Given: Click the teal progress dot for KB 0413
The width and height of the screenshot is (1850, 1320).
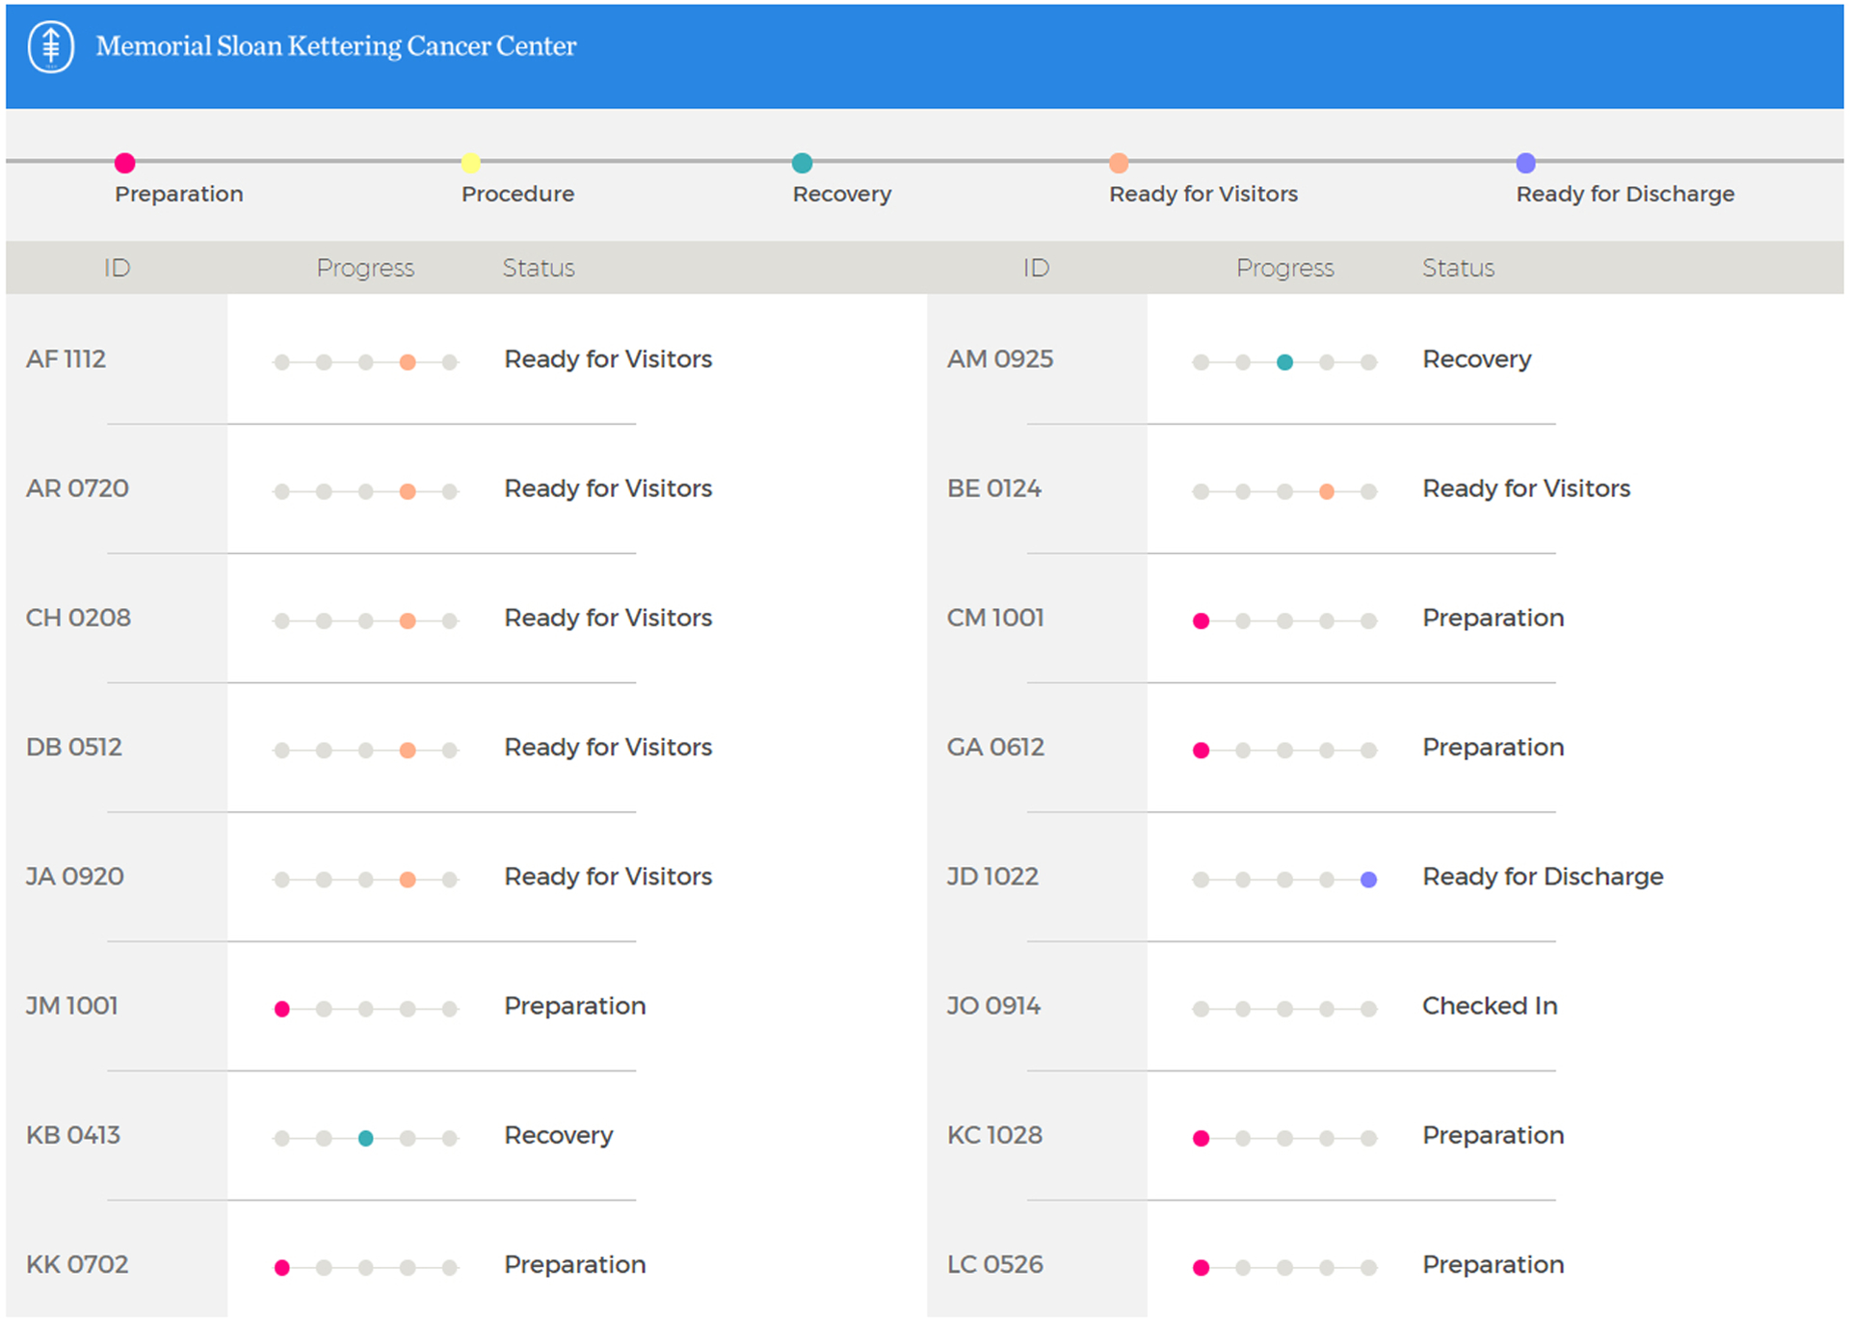Looking at the screenshot, I should 365,1138.
